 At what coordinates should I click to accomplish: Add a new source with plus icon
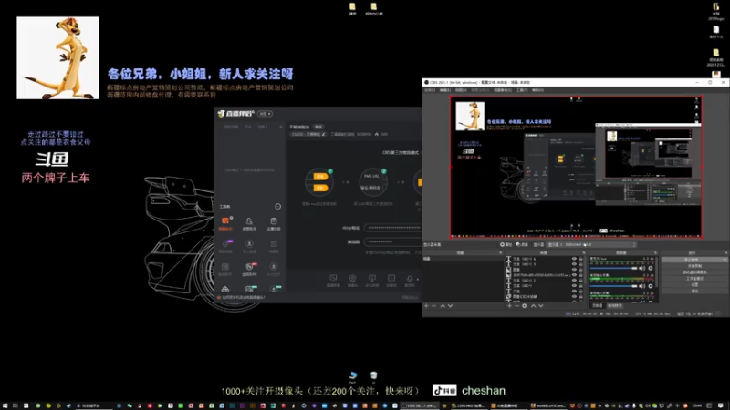click(509, 306)
